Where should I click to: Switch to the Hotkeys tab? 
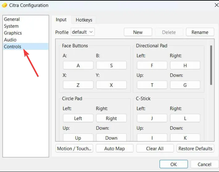pyautogui.click(x=84, y=20)
